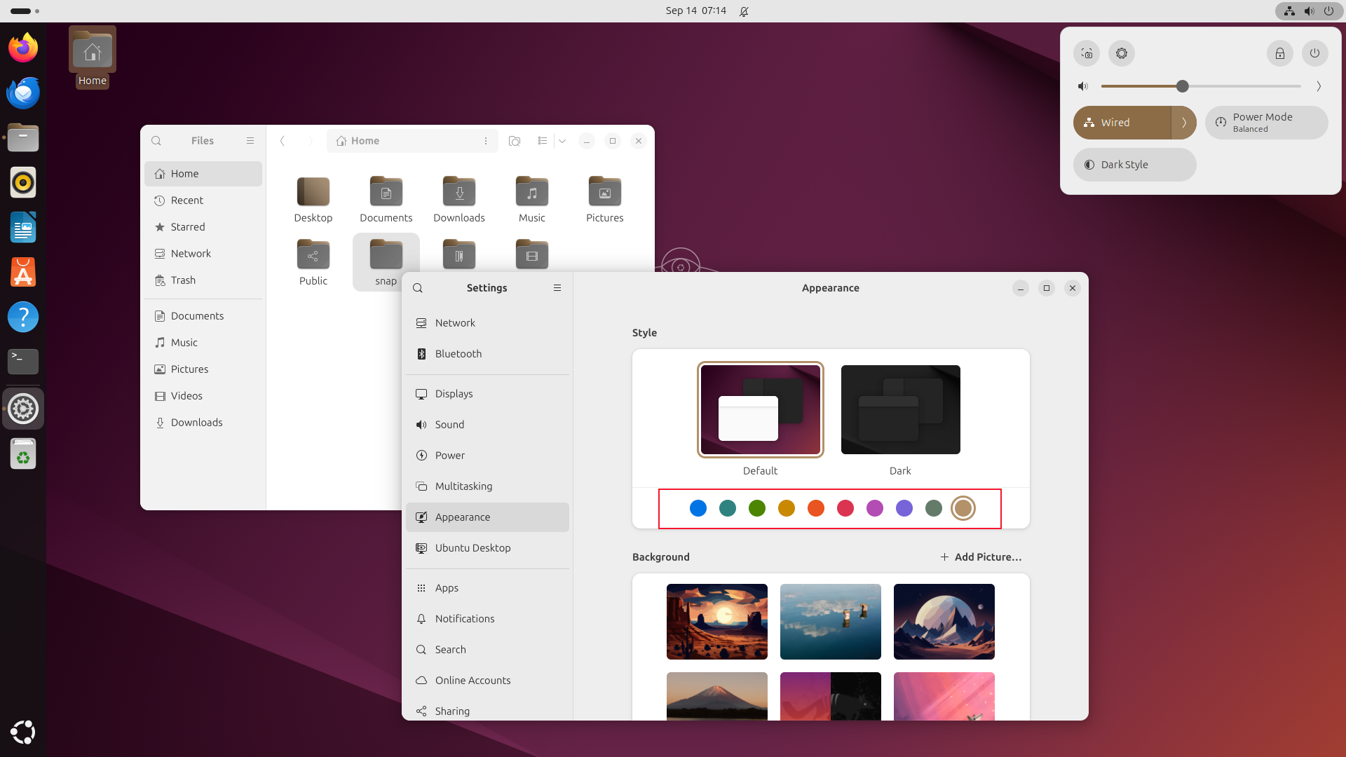Select the canyon sunset wallpaper thumbnail
The image size is (1346, 757).
pyautogui.click(x=717, y=621)
